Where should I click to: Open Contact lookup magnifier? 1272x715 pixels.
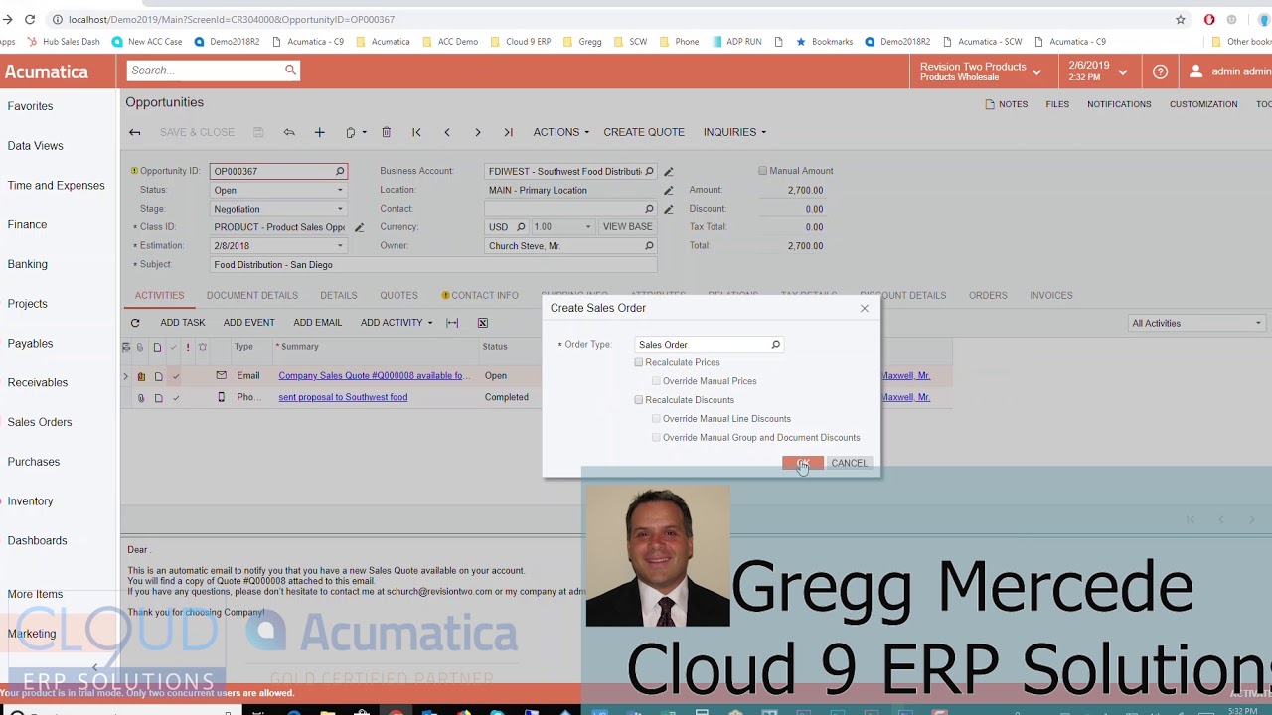(x=649, y=209)
